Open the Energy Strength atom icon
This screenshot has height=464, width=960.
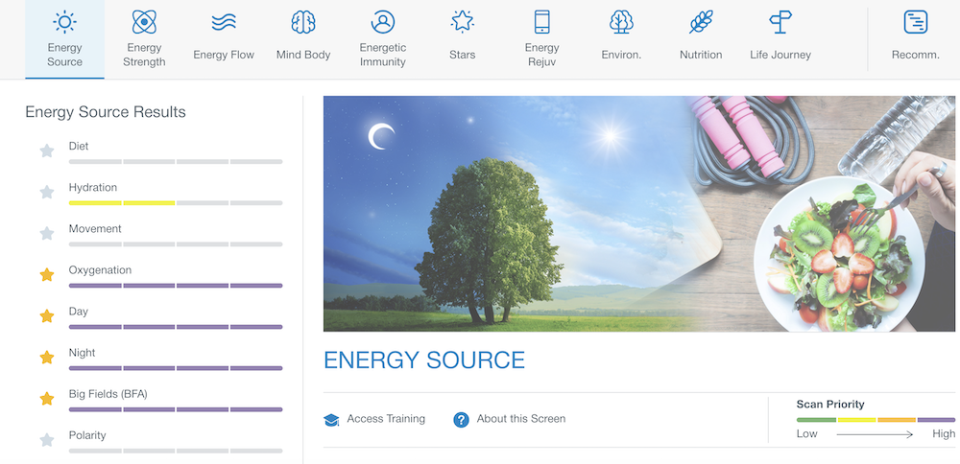point(144,22)
